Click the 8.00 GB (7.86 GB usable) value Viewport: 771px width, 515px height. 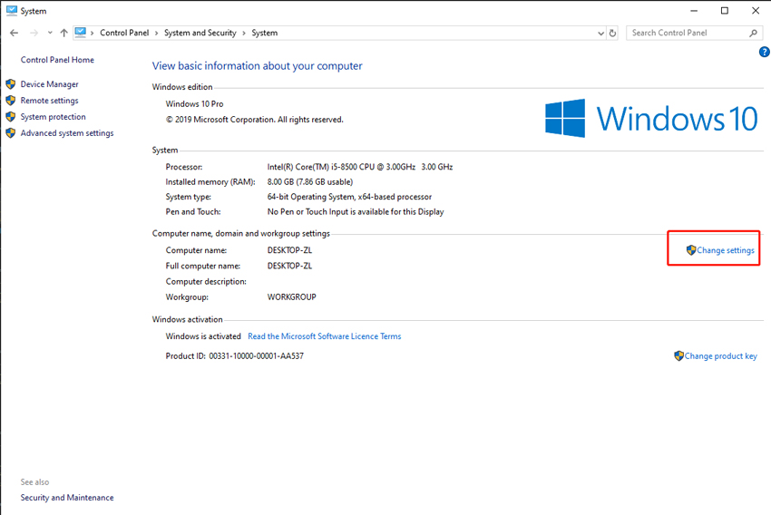(310, 182)
